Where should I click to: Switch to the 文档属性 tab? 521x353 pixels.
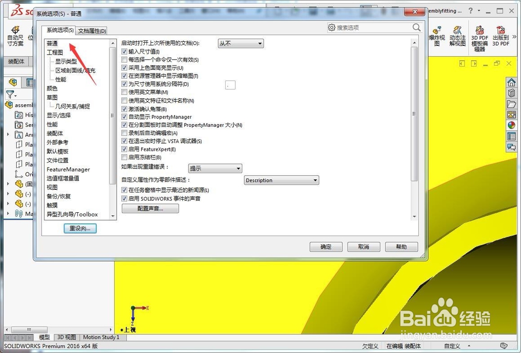[92, 31]
